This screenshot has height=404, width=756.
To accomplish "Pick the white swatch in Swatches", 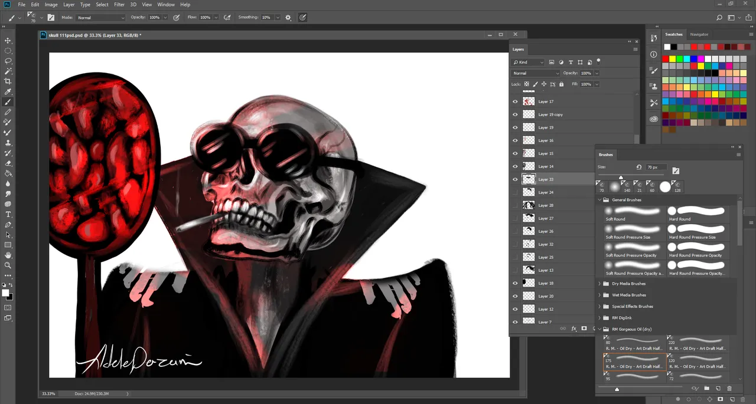I will 667,47.
